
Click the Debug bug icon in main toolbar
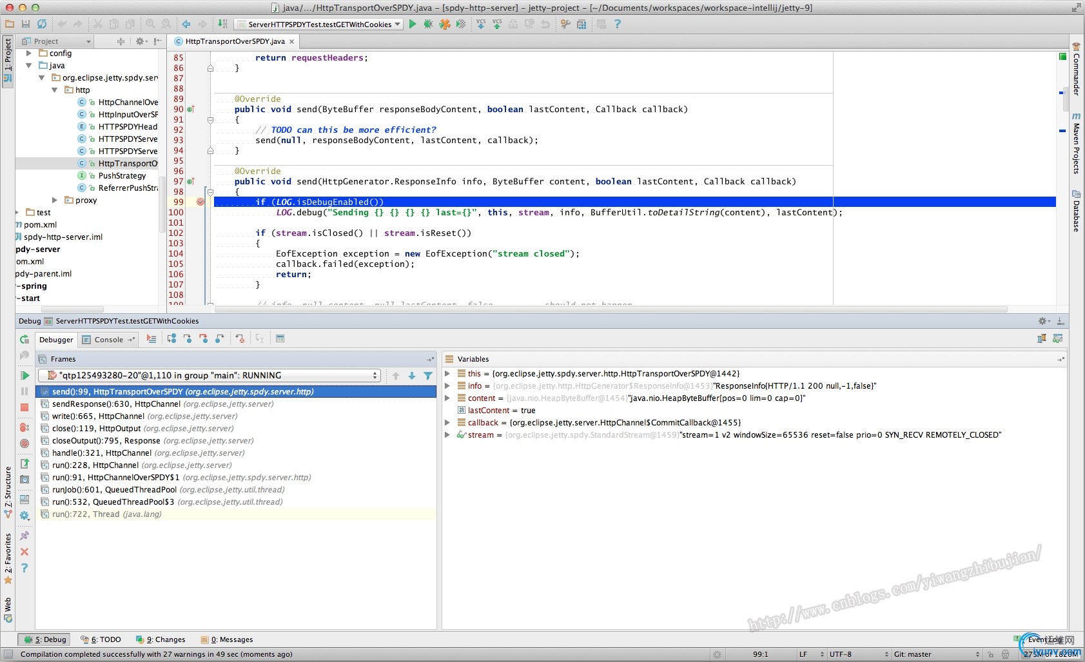coord(428,24)
